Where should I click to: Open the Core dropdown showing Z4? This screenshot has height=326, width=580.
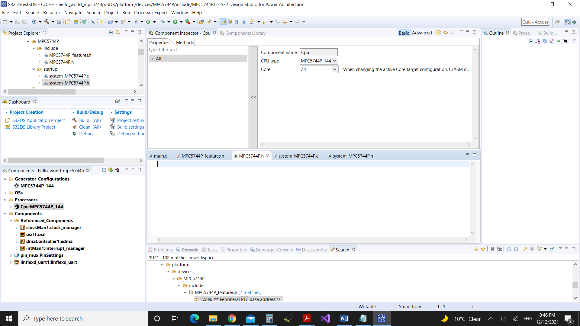coord(335,69)
